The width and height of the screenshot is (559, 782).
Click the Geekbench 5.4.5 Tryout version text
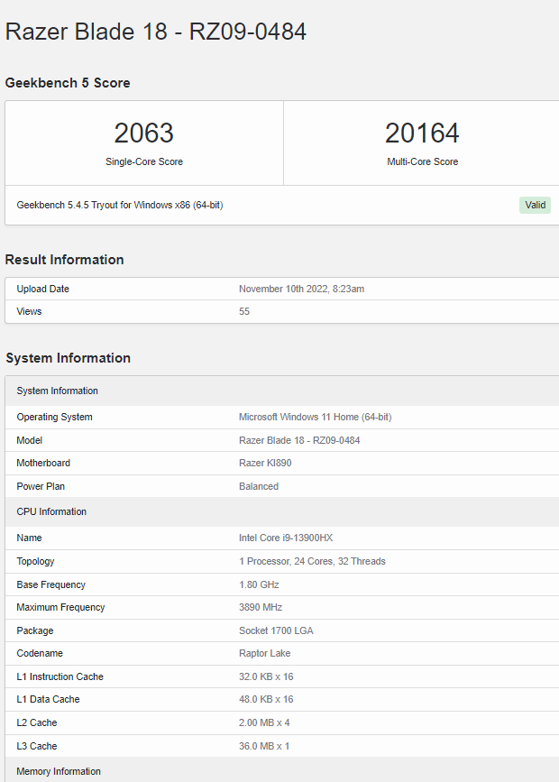[x=120, y=205]
